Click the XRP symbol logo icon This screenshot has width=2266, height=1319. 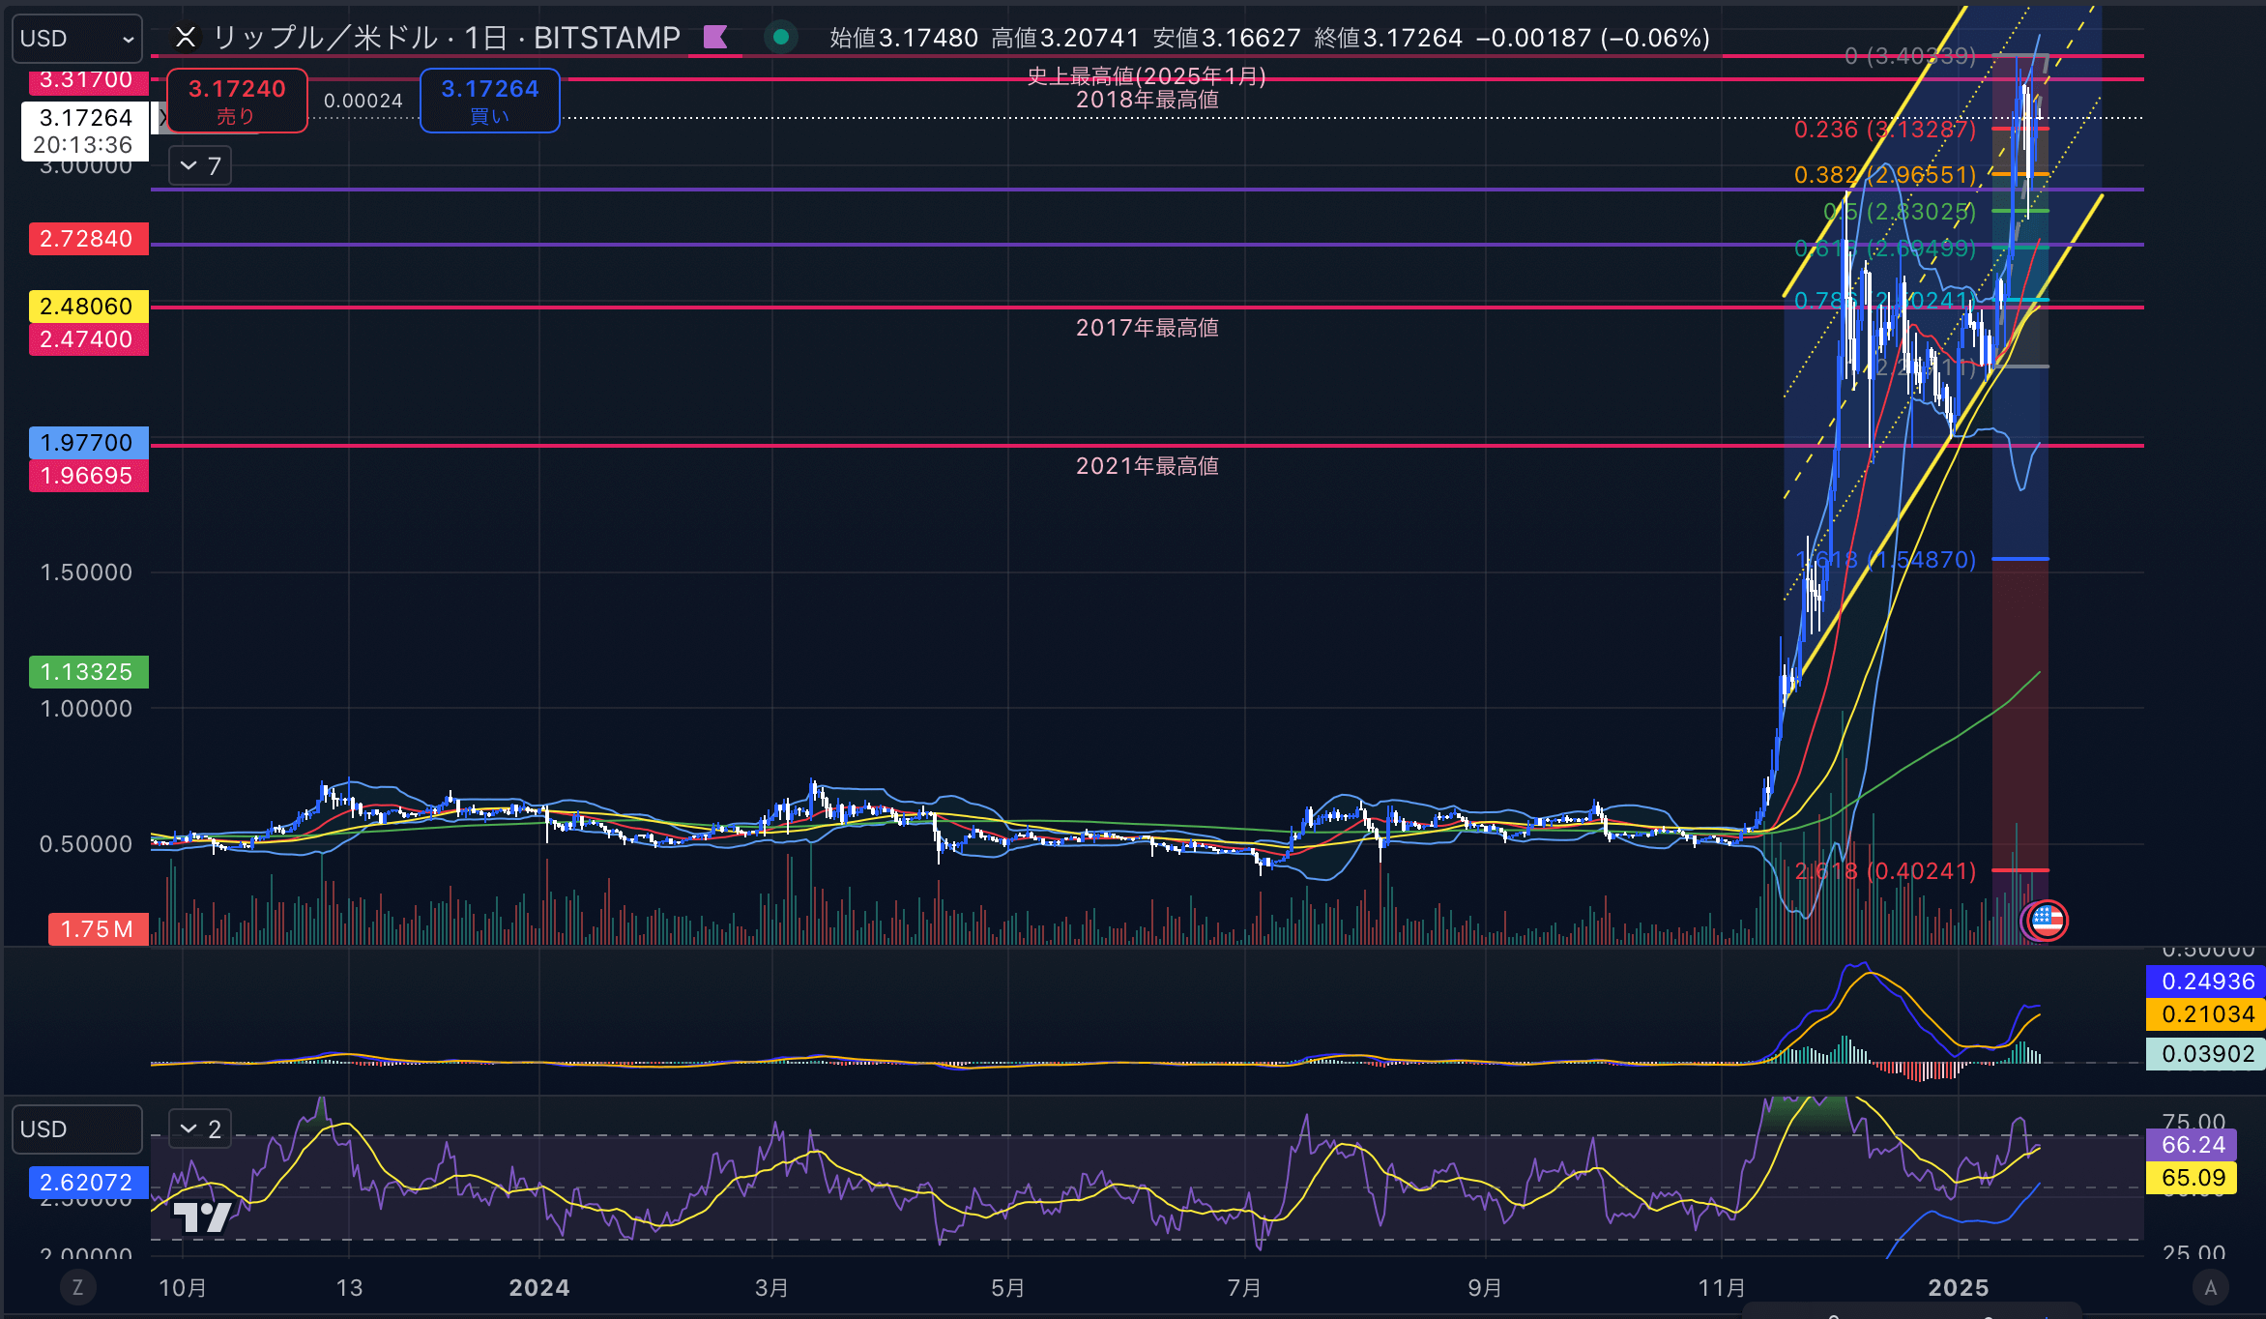tap(186, 38)
